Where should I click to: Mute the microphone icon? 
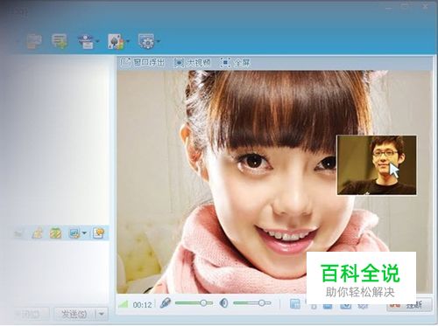click(x=166, y=303)
